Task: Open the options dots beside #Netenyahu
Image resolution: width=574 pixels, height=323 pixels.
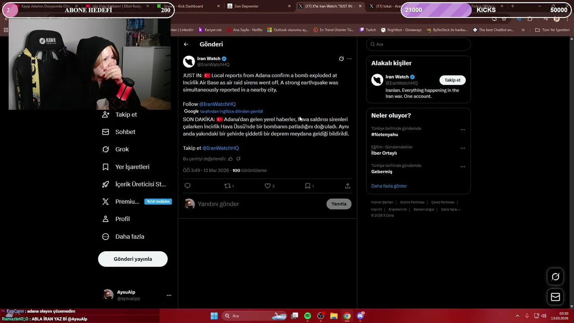Action: pos(463,130)
